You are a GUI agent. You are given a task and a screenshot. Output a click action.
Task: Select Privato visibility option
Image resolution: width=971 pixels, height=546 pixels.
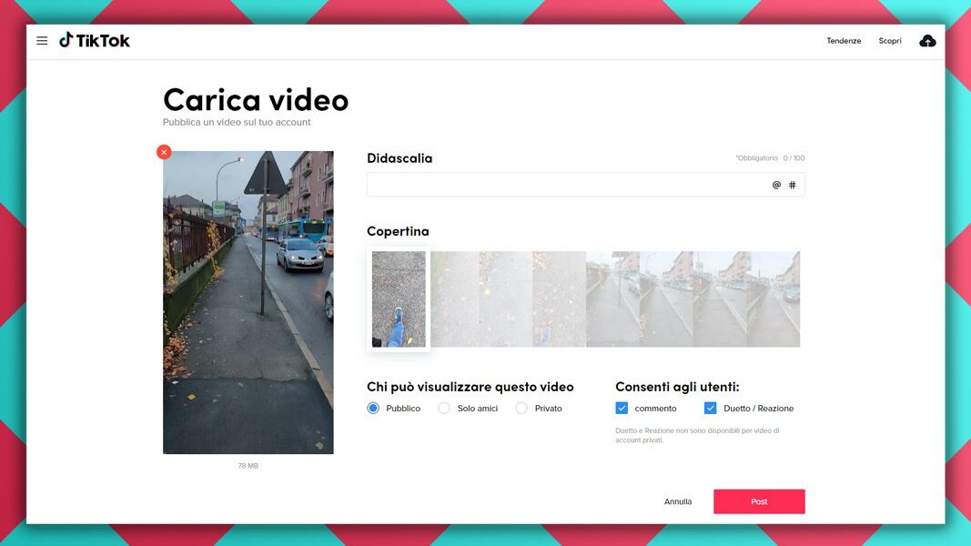pos(521,409)
